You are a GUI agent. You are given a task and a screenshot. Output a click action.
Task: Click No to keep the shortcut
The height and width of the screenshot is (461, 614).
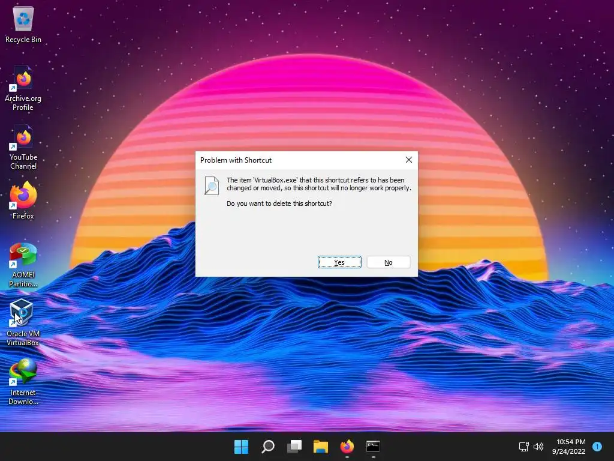point(389,262)
